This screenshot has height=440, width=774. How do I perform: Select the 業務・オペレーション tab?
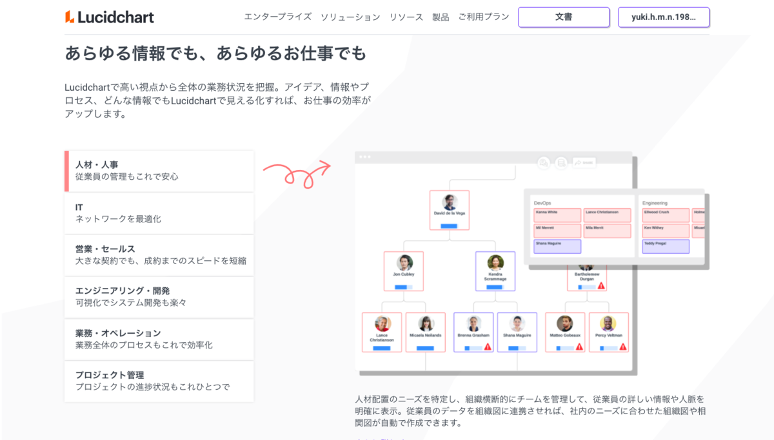159,340
